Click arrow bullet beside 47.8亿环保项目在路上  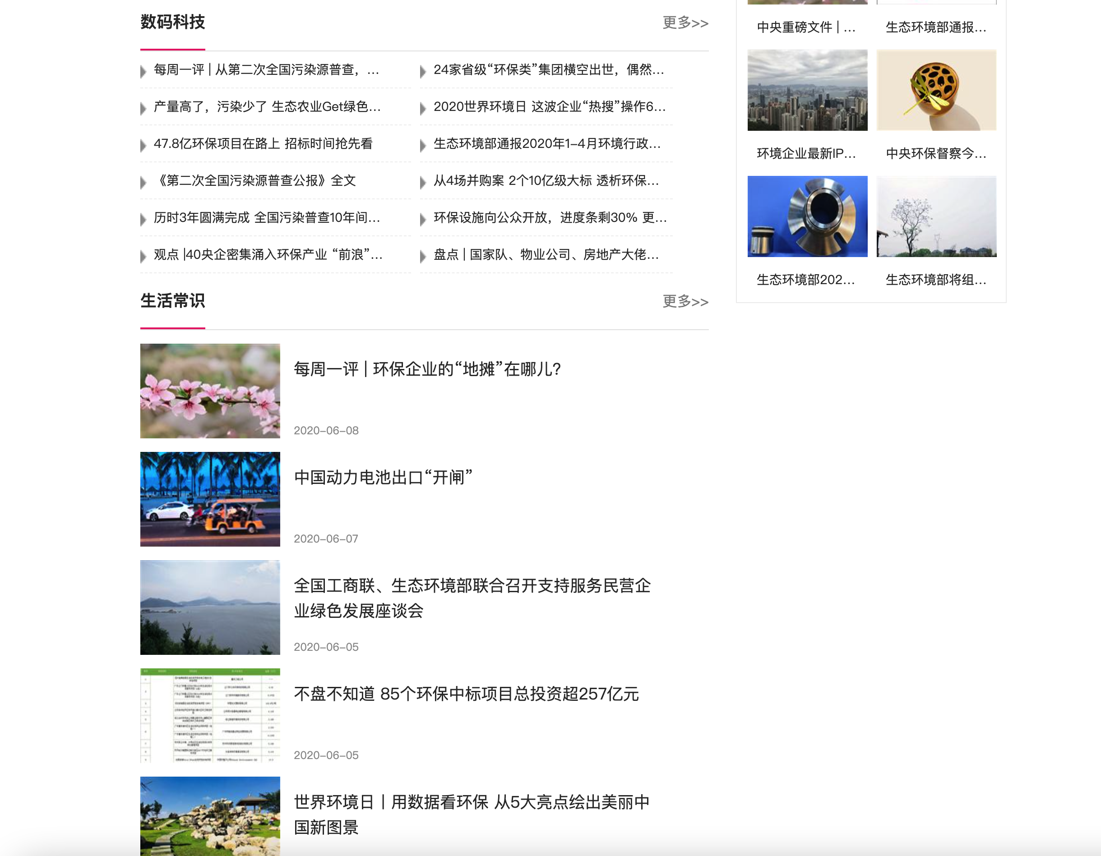tap(143, 145)
